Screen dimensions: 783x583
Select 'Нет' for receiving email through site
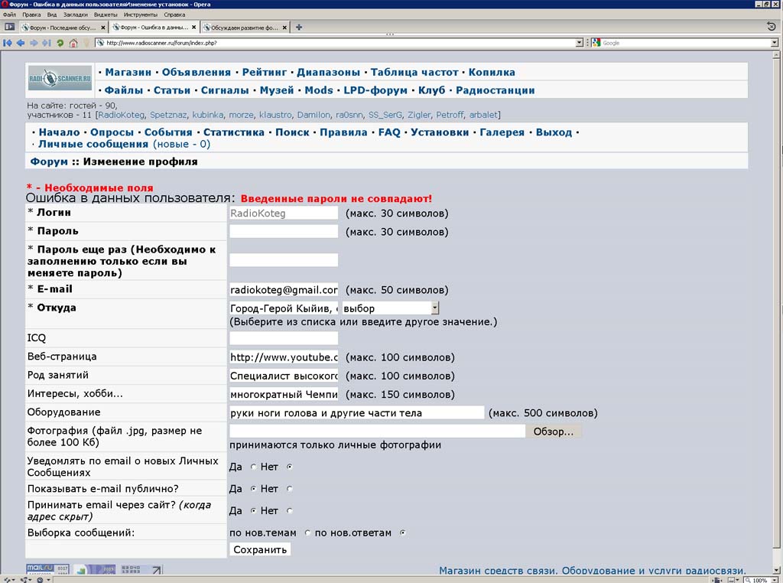[x=290, y=510]
